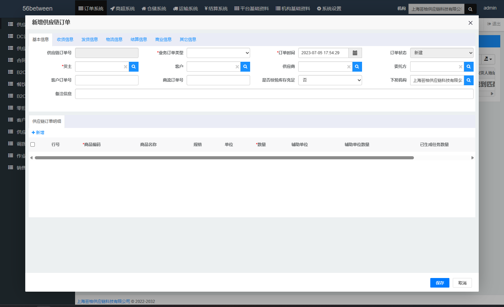Click the sidebar list icon beside 销售
The height and width of the screenshot is (307, 504).
(11, 167)
